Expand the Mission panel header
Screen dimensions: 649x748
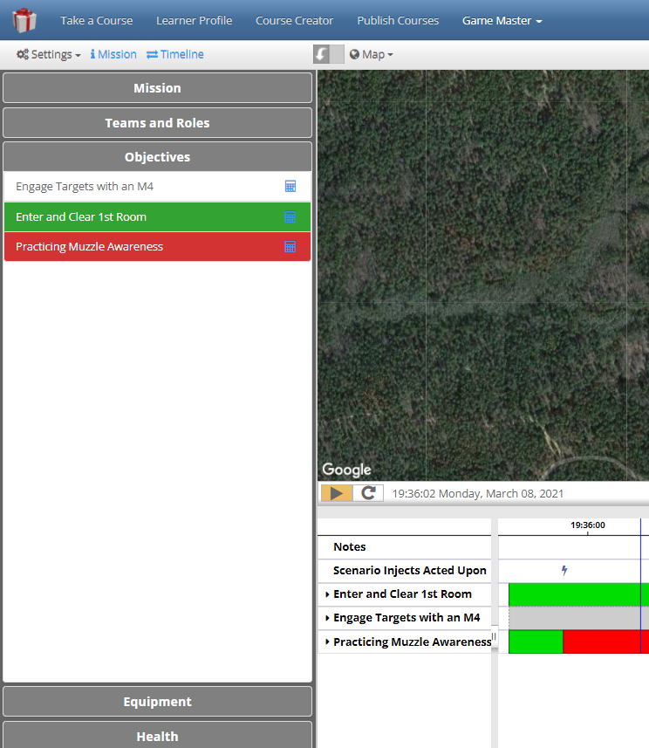[x=157, y=88]
